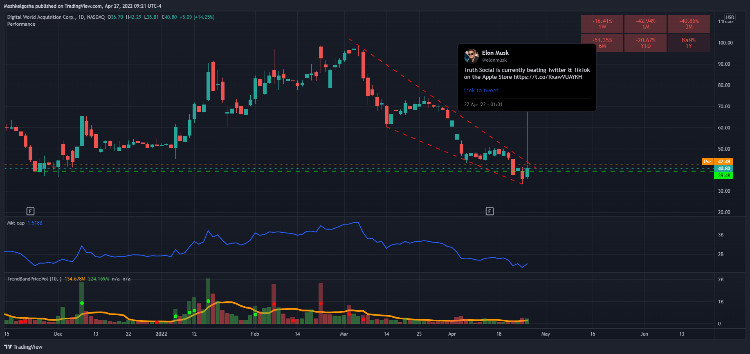Click the 'Elon Musk' name in the tweet

(495, 53)
